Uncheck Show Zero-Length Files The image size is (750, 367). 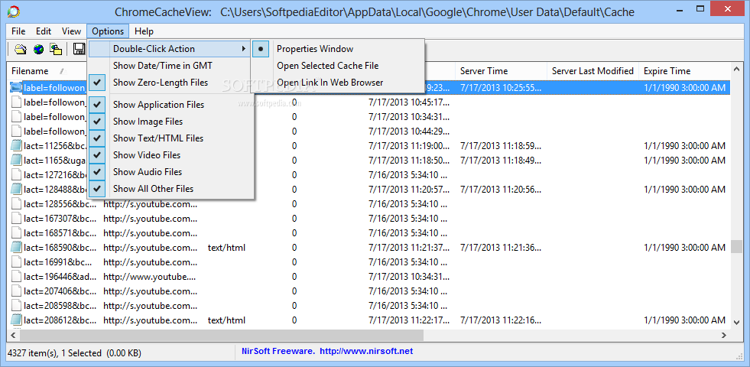click(170, 83)
